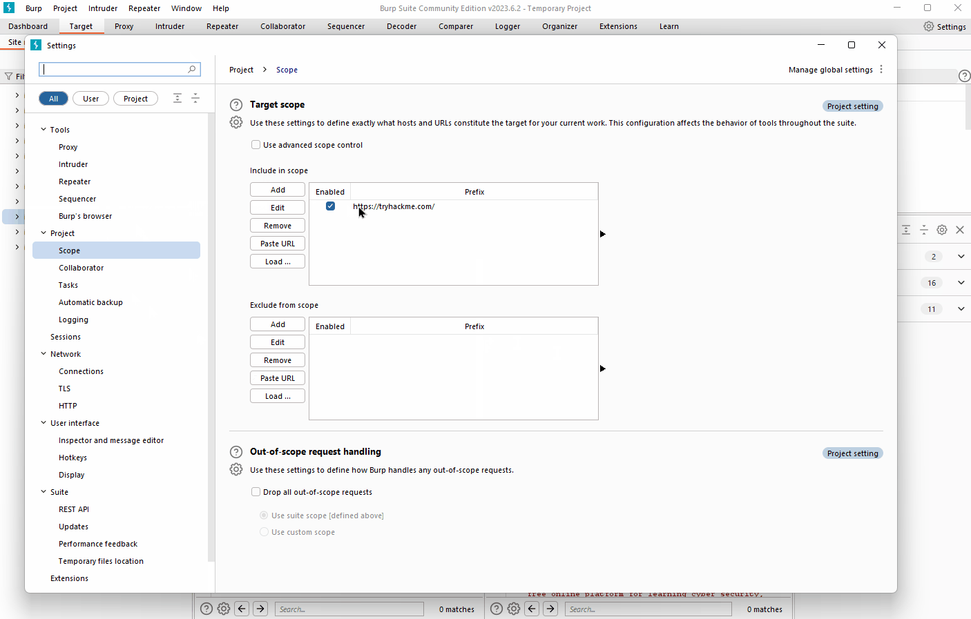Select the User settings filter pill
The height and width of the screenshot is (619, 971).
90,99
